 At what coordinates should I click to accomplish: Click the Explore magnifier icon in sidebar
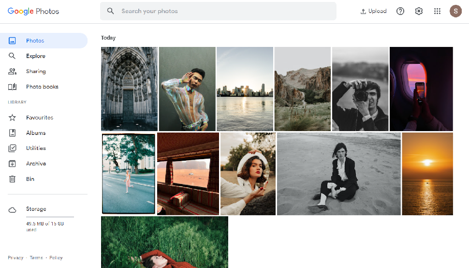(x=12, y=56)
